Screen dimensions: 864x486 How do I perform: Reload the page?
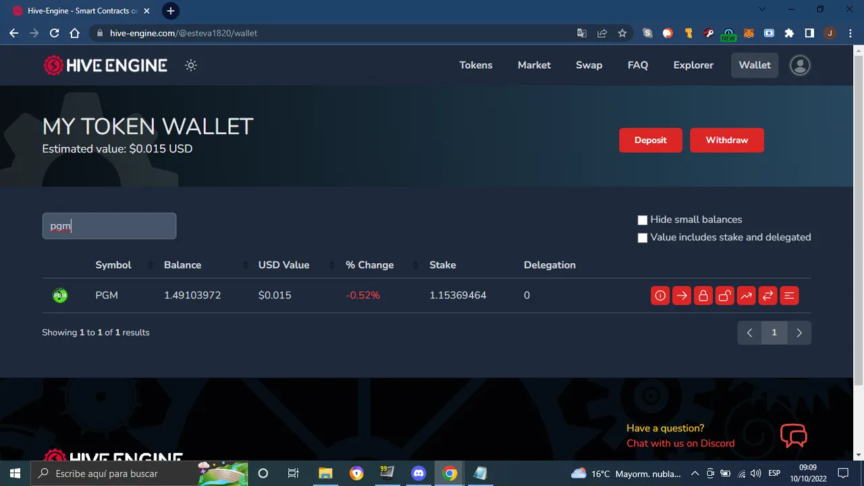pyautogui.click(x=55, y=33)
